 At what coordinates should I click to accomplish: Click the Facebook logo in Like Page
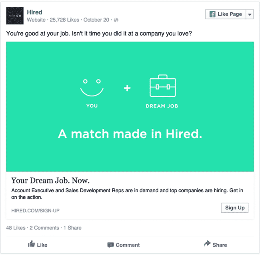pyautogui.click(x=212, y=14)
